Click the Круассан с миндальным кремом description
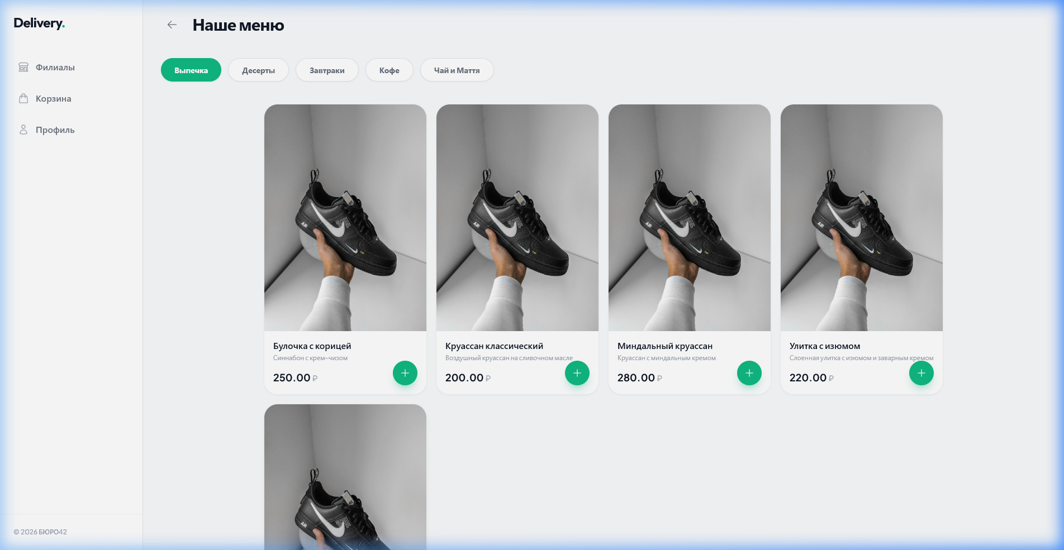The height and width of the screenshot is (550, 1064). [x=667, y=358]
